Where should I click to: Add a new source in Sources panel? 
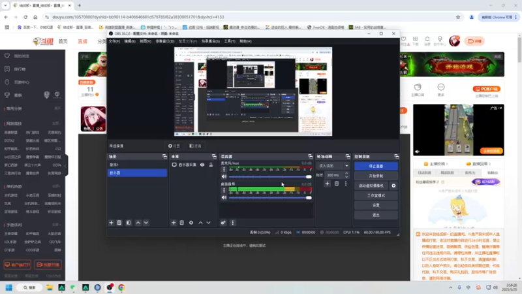click(174, 223)
